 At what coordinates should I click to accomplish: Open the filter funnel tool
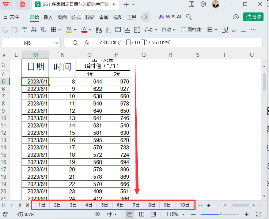coord(24,30)
